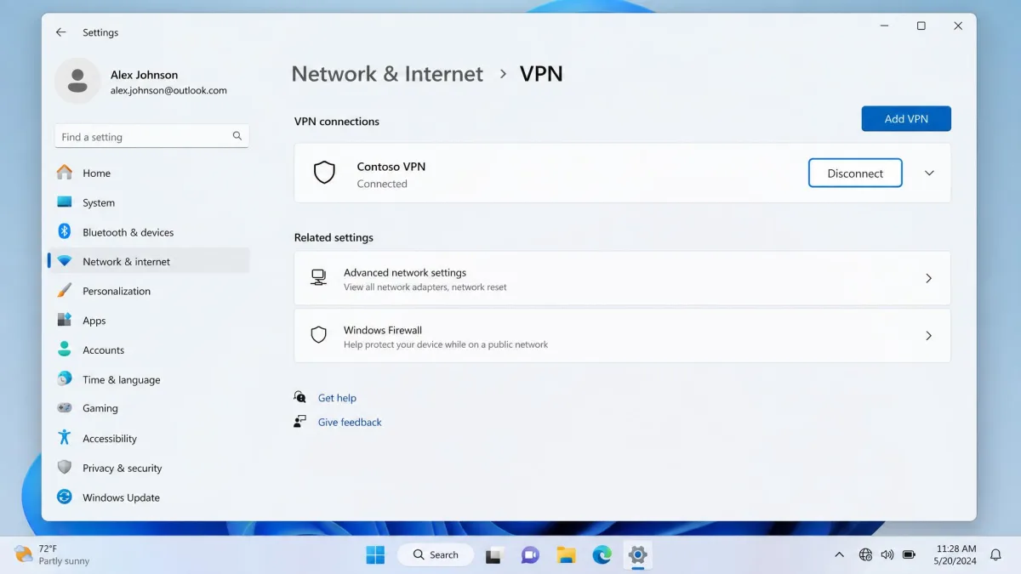Click the Personalization paintbrush icon
The height and width of the screenshot is (574, 1021).
coord(65,291)
